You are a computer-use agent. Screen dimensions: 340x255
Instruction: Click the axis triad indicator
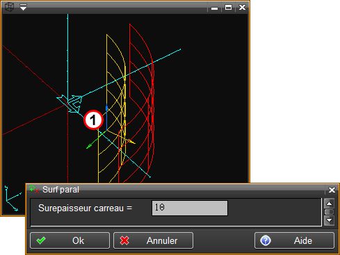12,199
